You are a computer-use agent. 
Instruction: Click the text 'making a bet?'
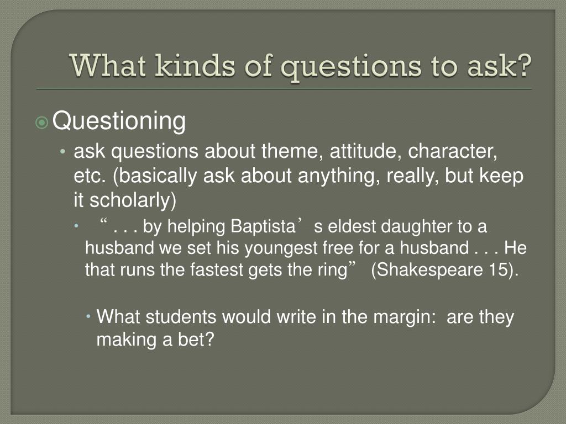click(x=155, y=340)
